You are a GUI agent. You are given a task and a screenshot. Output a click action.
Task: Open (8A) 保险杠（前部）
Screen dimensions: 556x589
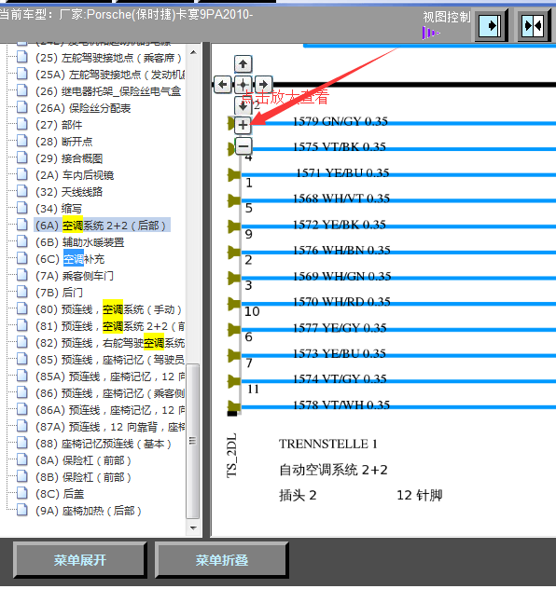click(x=83, y=460)
